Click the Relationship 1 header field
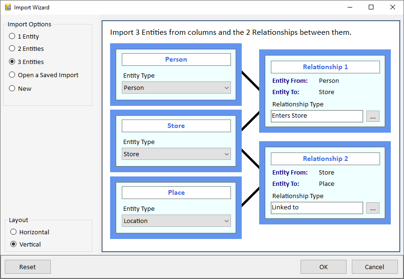 click(325, 67)
